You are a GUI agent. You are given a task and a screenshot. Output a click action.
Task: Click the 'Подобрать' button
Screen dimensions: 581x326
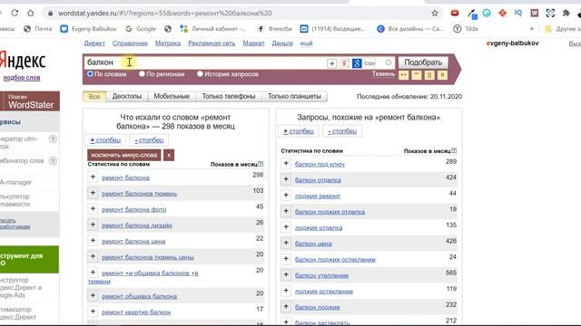(423, 62)
